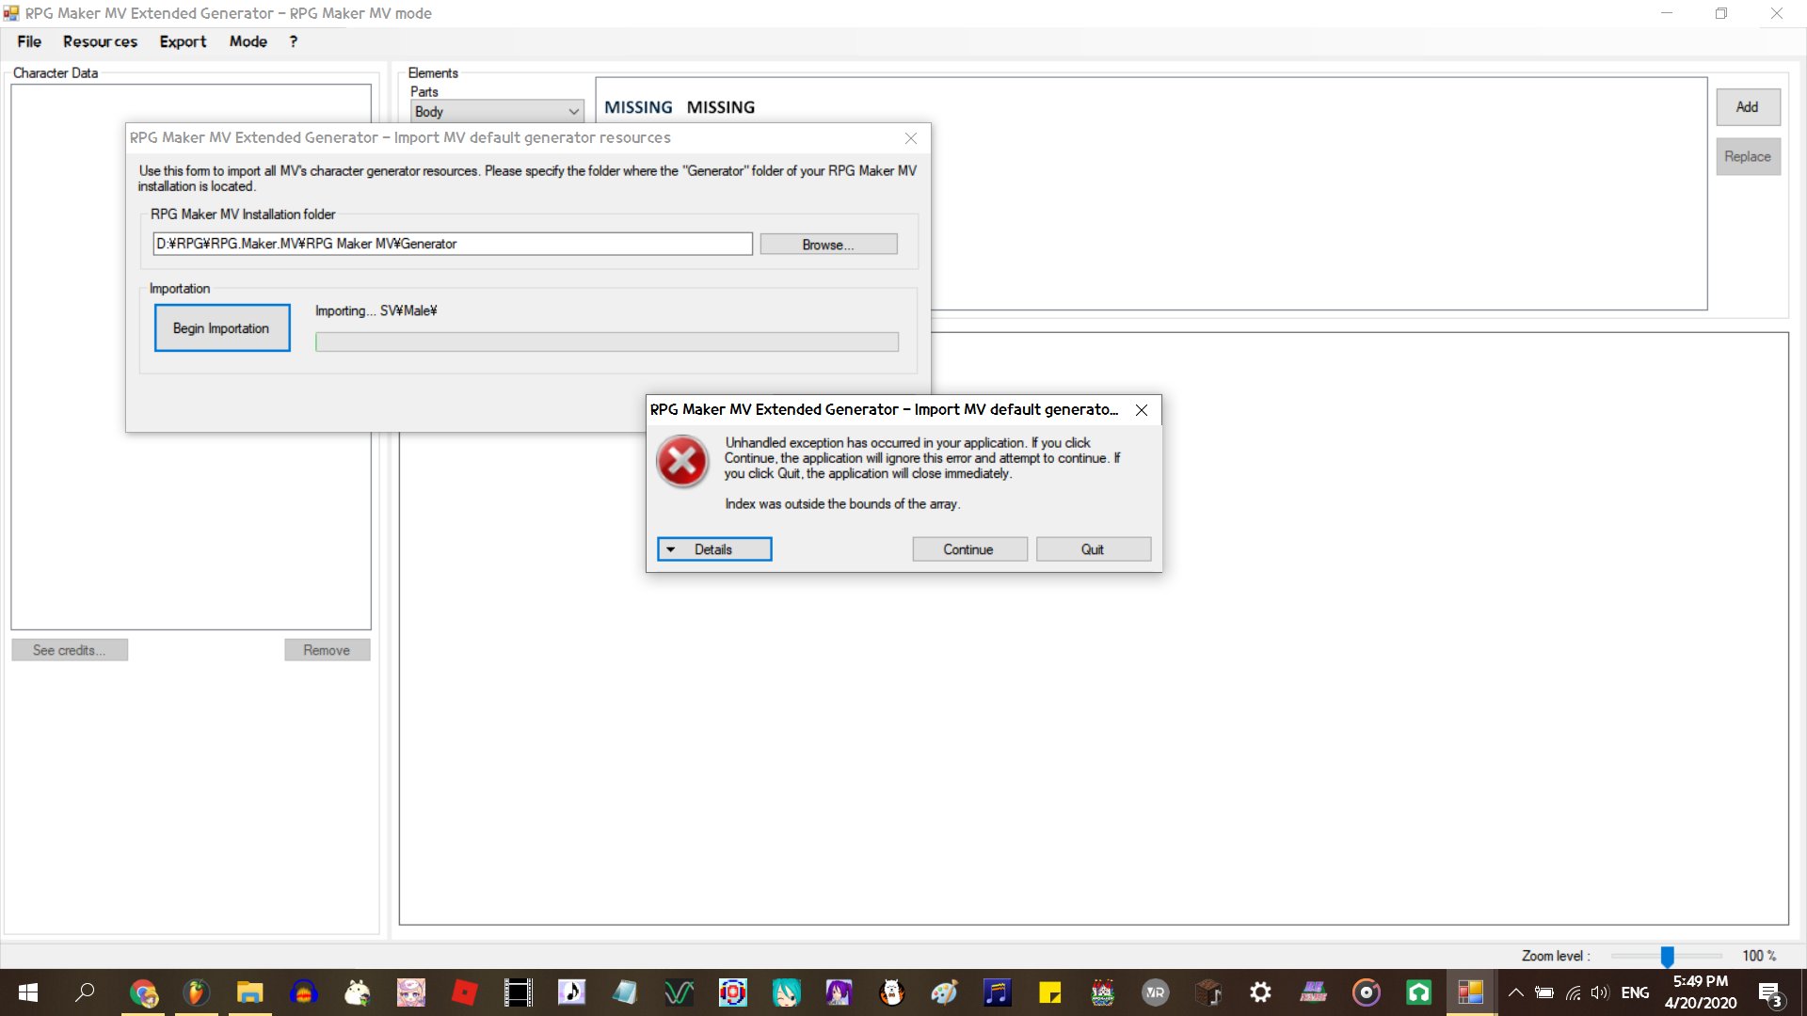This screenshot has height=1016, width=1807.
Task: Open green waveform app in taskbar
Action: pyautogui.click(x=679, y=992)
